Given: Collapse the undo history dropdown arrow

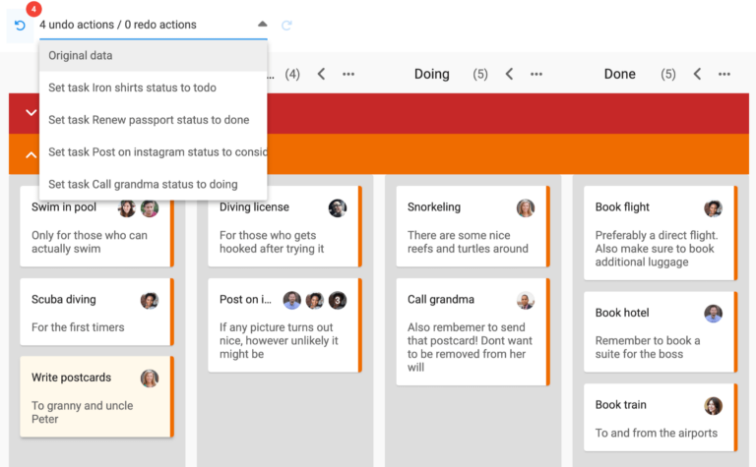Looking at the screenshot, I should tap(262, 24).
